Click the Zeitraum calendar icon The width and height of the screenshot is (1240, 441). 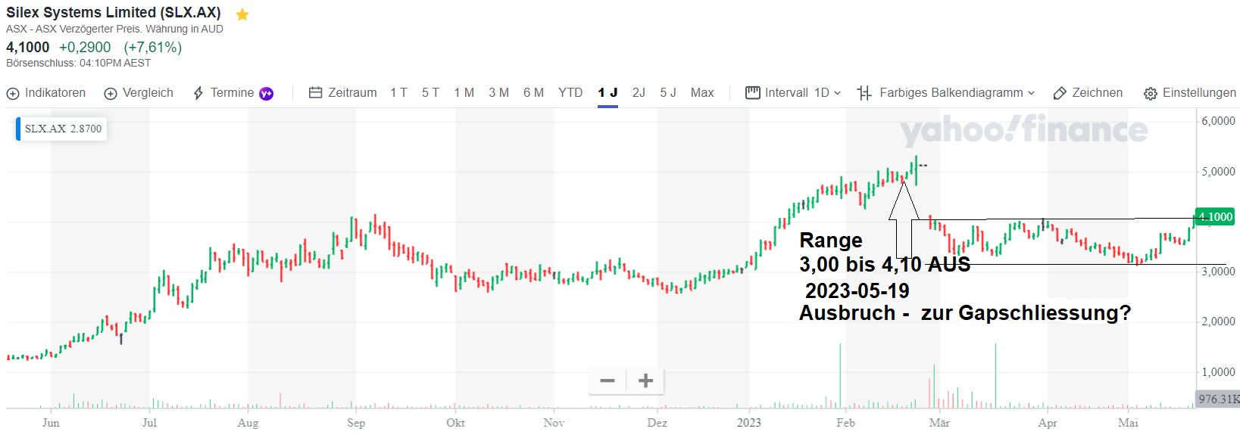click(316, 93)
